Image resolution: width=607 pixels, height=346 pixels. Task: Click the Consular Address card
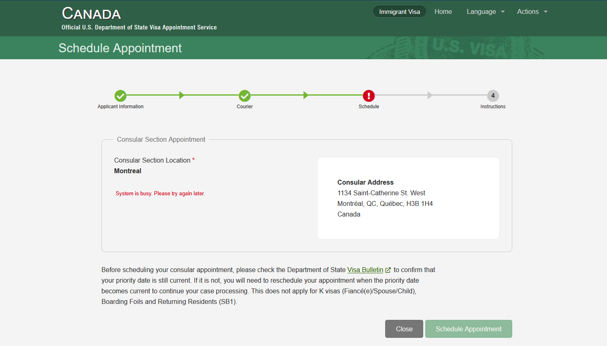408,198
